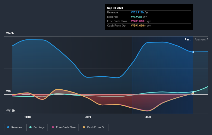Click the Earnings row label in tooltip
212x135 pixels.
[x=113, y=17]
